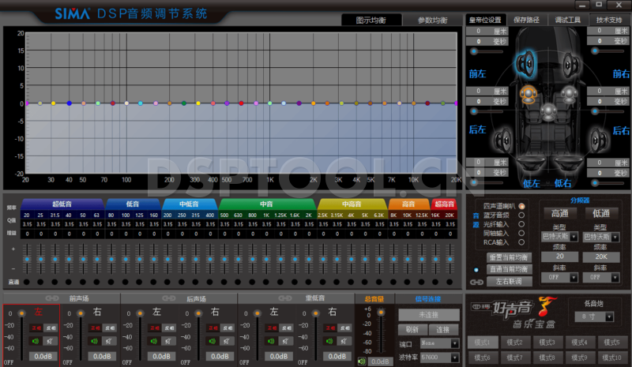Click the 低通 频率 20K input field
Screen dimensions: 632x367
[x=600, y=257]
